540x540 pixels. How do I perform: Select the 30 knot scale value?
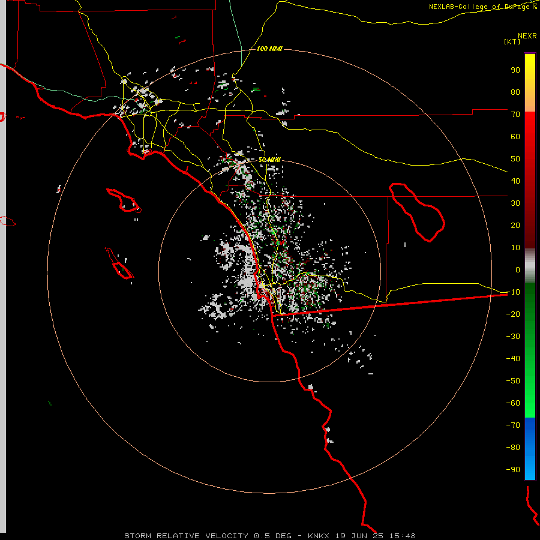click(515, 203)
